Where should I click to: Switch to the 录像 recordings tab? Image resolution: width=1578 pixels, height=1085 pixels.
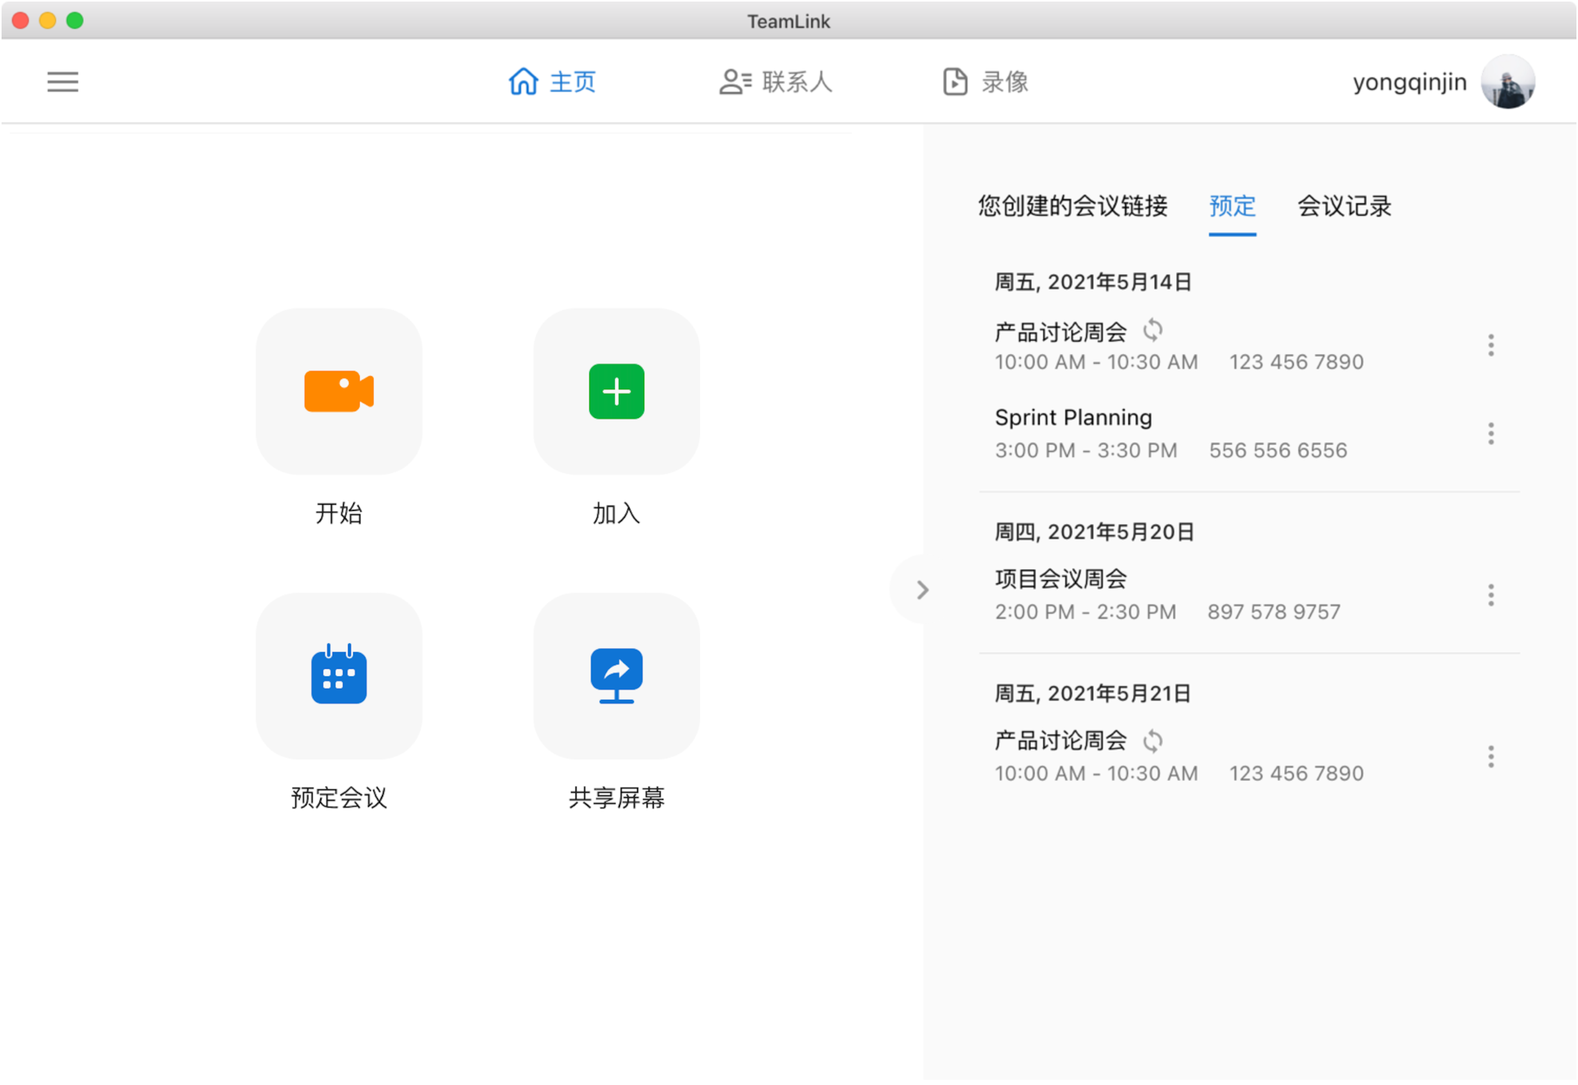(x=985, y=82)
